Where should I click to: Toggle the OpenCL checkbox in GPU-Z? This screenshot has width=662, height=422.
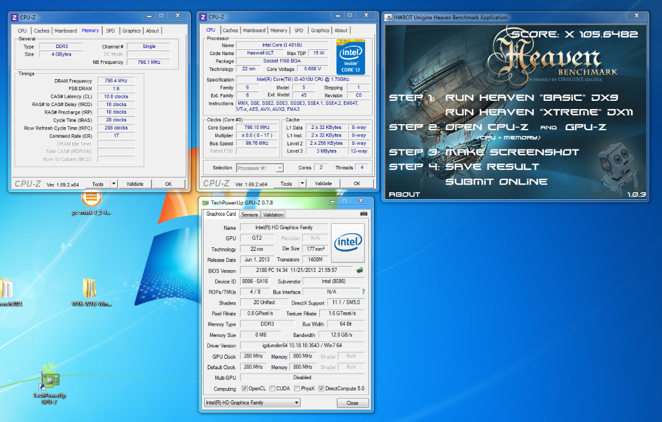click(245, 388)
